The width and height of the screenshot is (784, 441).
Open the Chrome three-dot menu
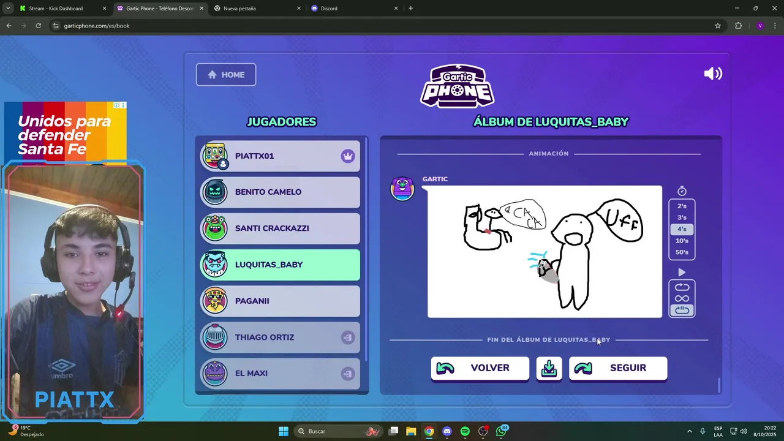775,26
